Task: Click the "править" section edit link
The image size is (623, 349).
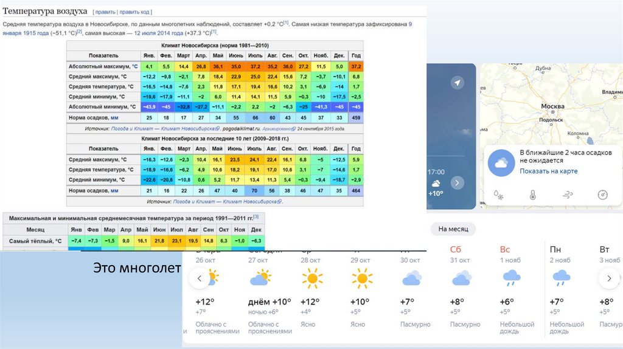Action: pos(105,12)
